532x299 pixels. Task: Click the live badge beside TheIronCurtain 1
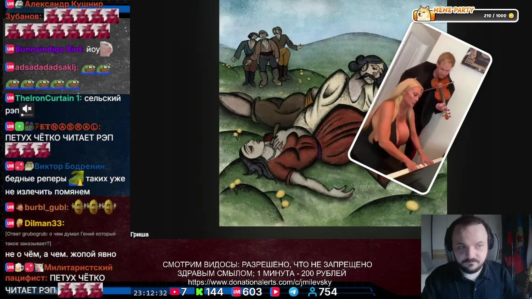pos(10,98)
